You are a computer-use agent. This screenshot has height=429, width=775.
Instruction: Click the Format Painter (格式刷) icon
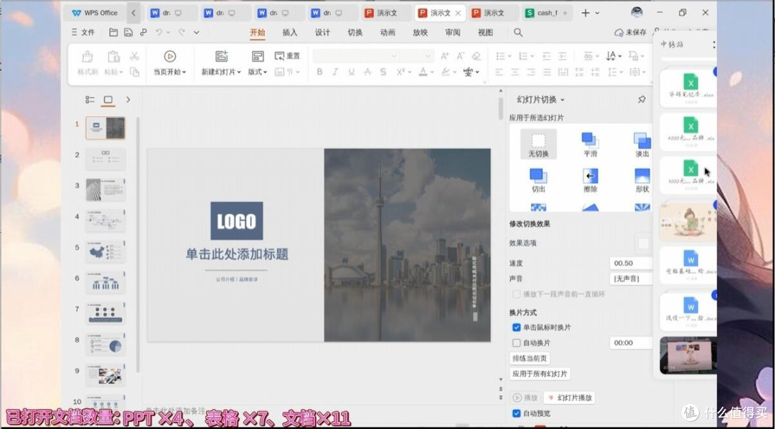88,57
